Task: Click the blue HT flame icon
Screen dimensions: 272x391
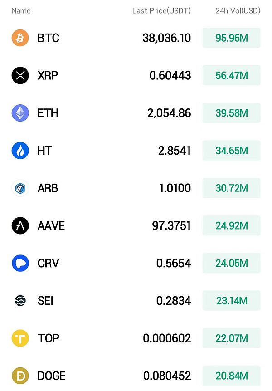Action: tap(20, 151)
